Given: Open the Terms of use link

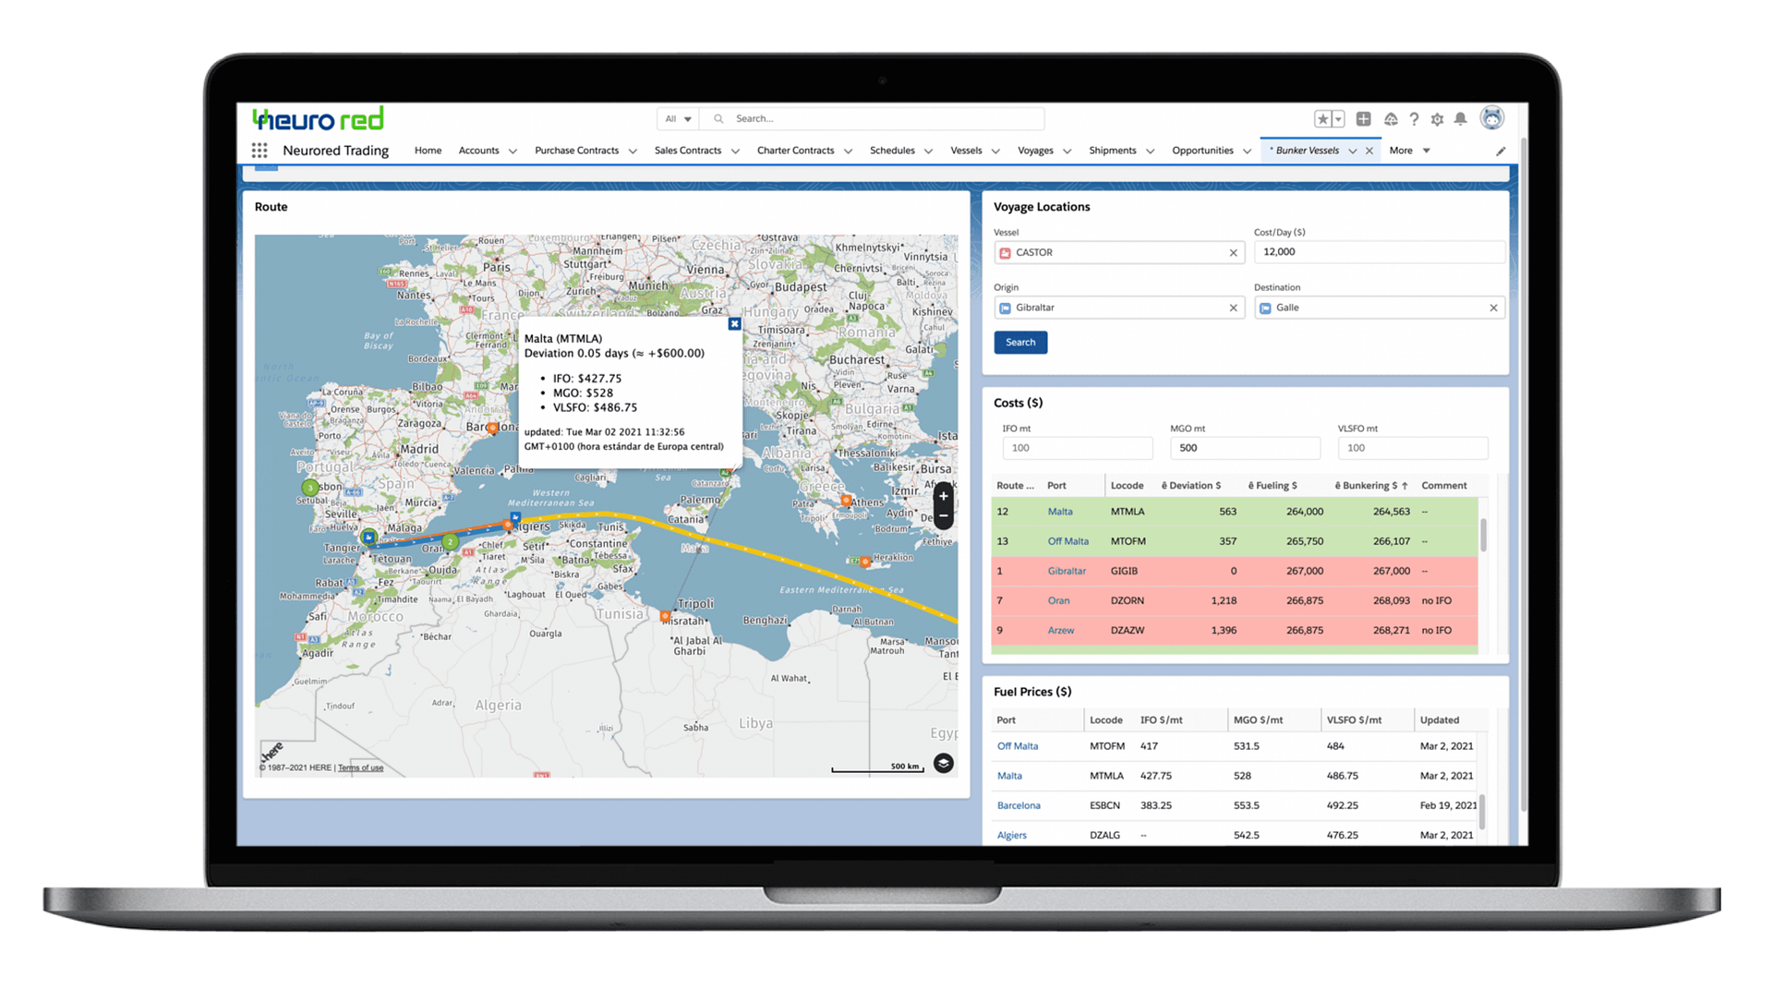Looking at the screenshot, I should coord(360,767).
